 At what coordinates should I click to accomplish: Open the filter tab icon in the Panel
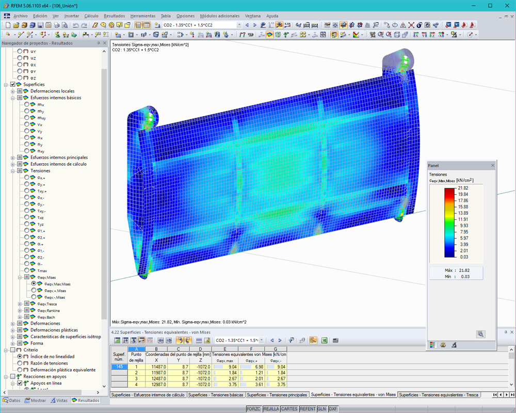tap(454, 345)
